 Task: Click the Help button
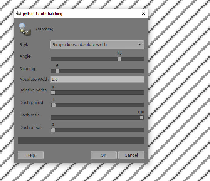31,155
